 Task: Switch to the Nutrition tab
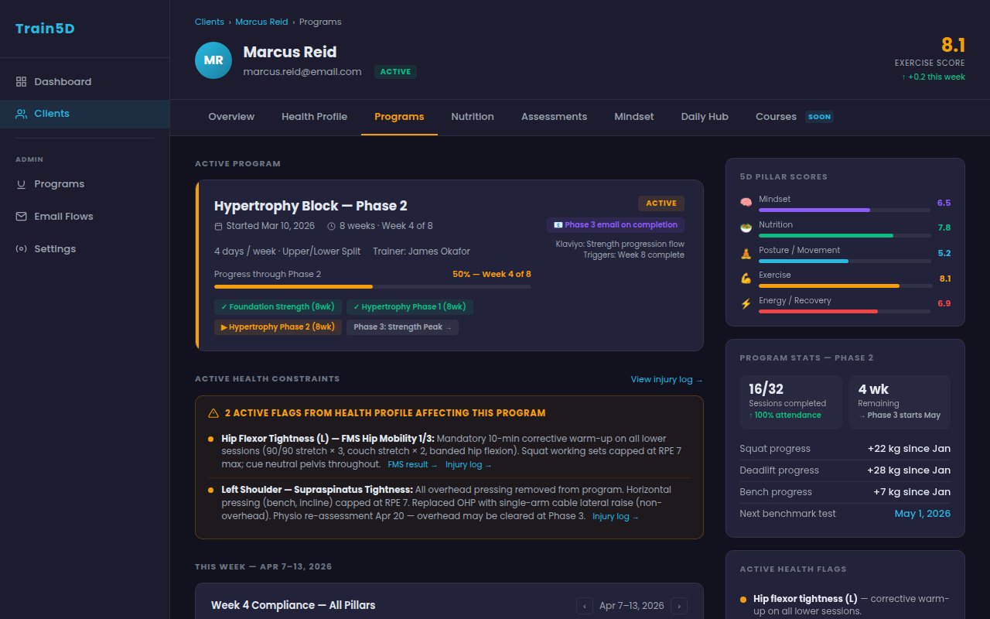click(473, 117)
